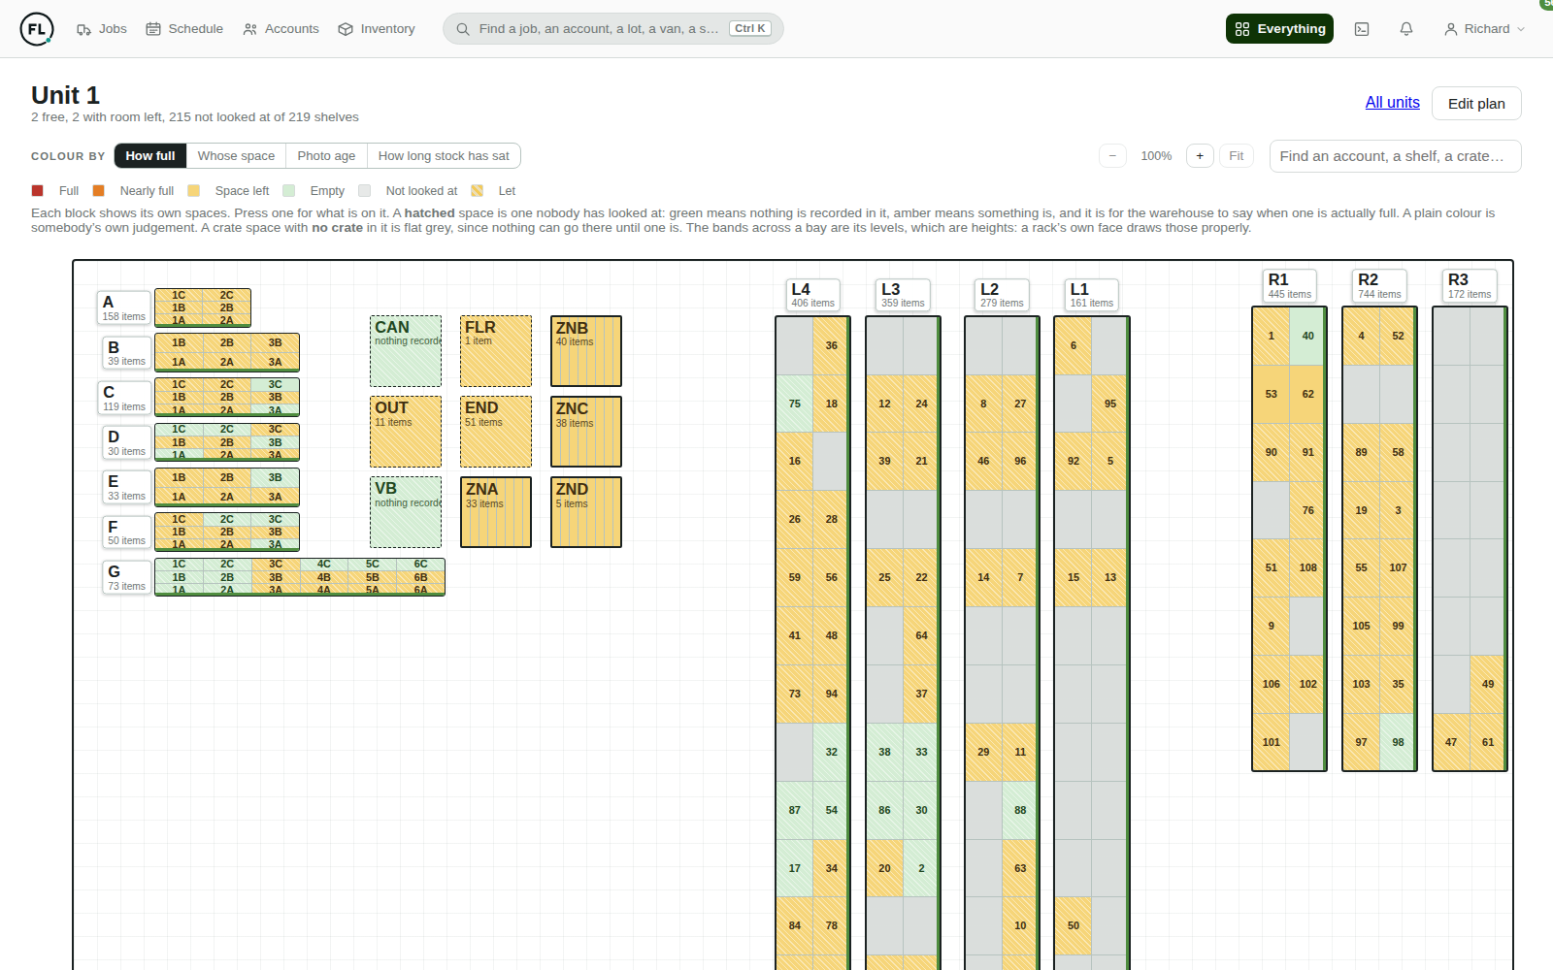Select rack G label with 73 items

126,577
